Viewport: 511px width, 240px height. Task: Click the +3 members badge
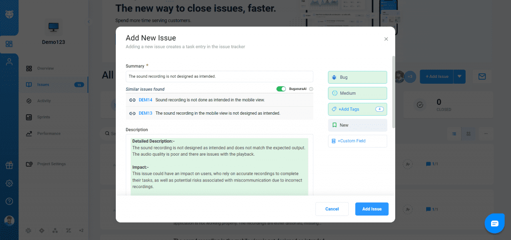point(410,76)
